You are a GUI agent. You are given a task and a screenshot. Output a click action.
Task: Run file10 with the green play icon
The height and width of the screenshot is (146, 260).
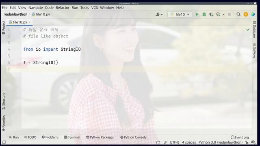(197, 15)
